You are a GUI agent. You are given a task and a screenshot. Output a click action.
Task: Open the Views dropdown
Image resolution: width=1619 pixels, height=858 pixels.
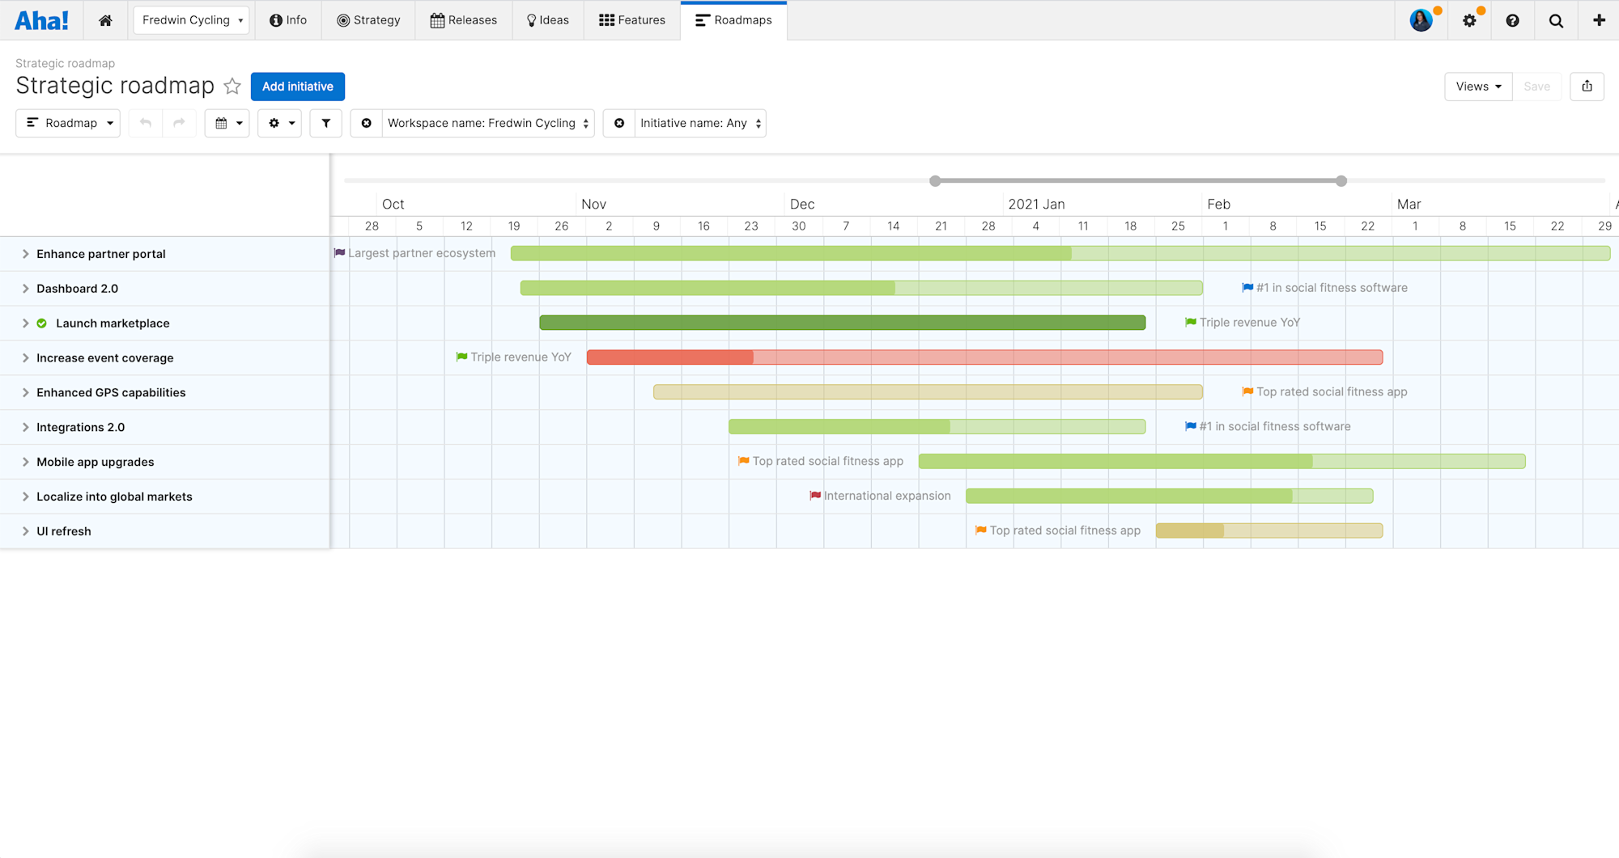click(1478, 87)
